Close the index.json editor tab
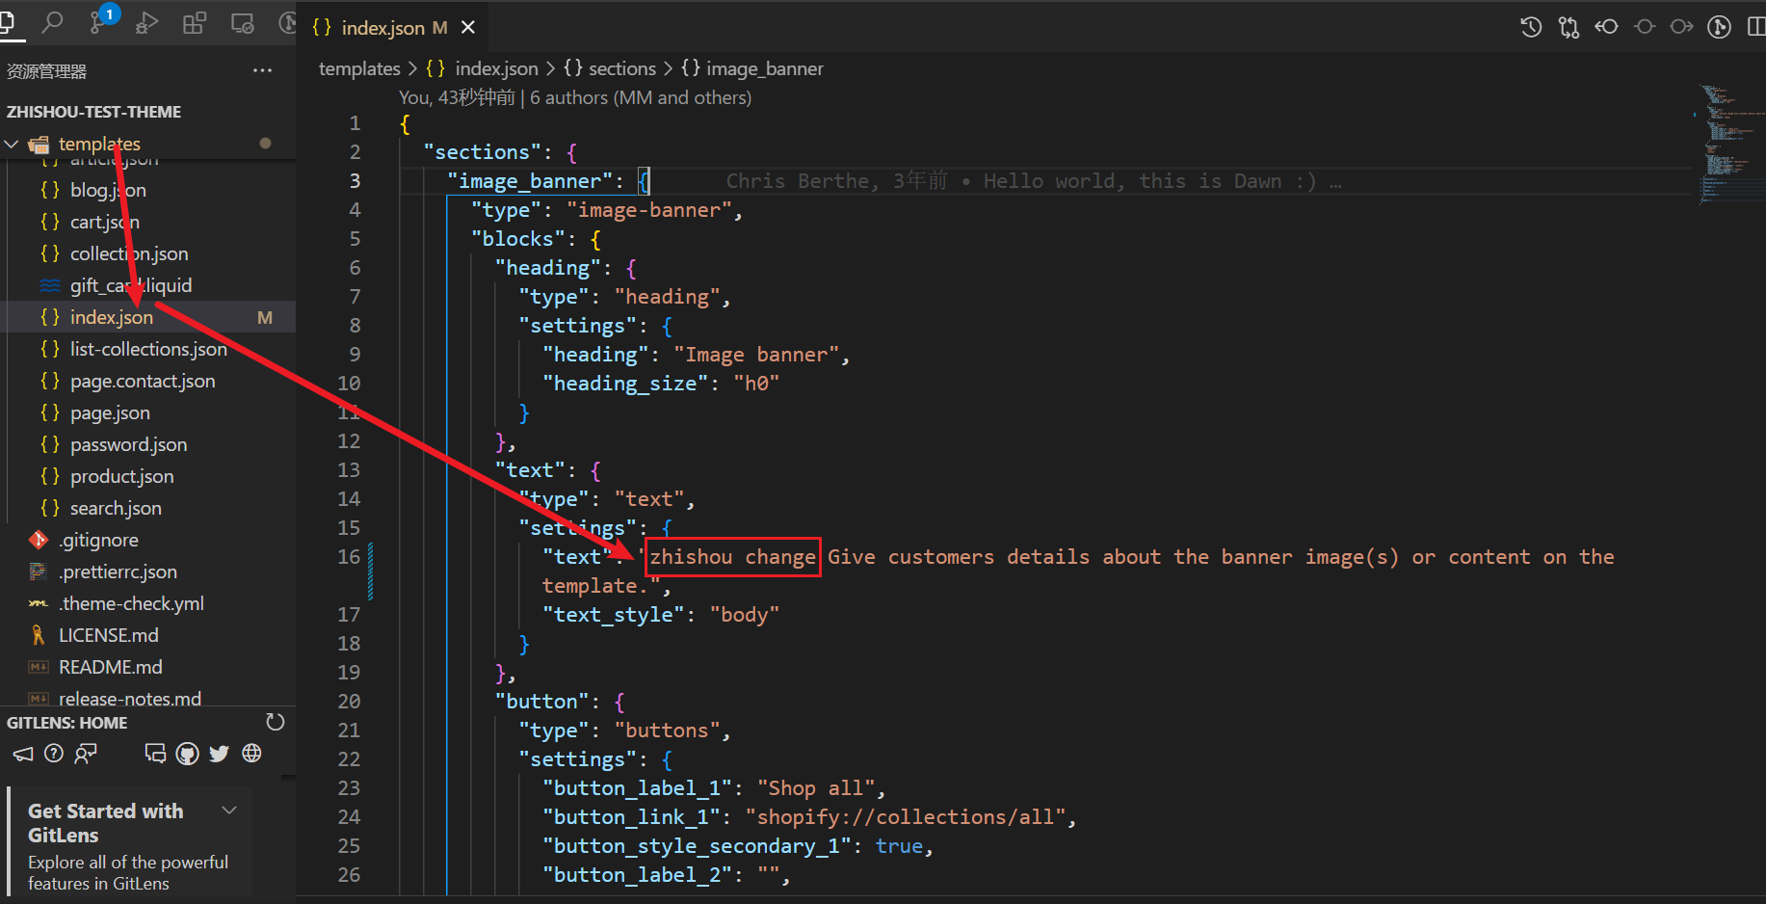1766x904 pixels. click(x=468, y=27)
